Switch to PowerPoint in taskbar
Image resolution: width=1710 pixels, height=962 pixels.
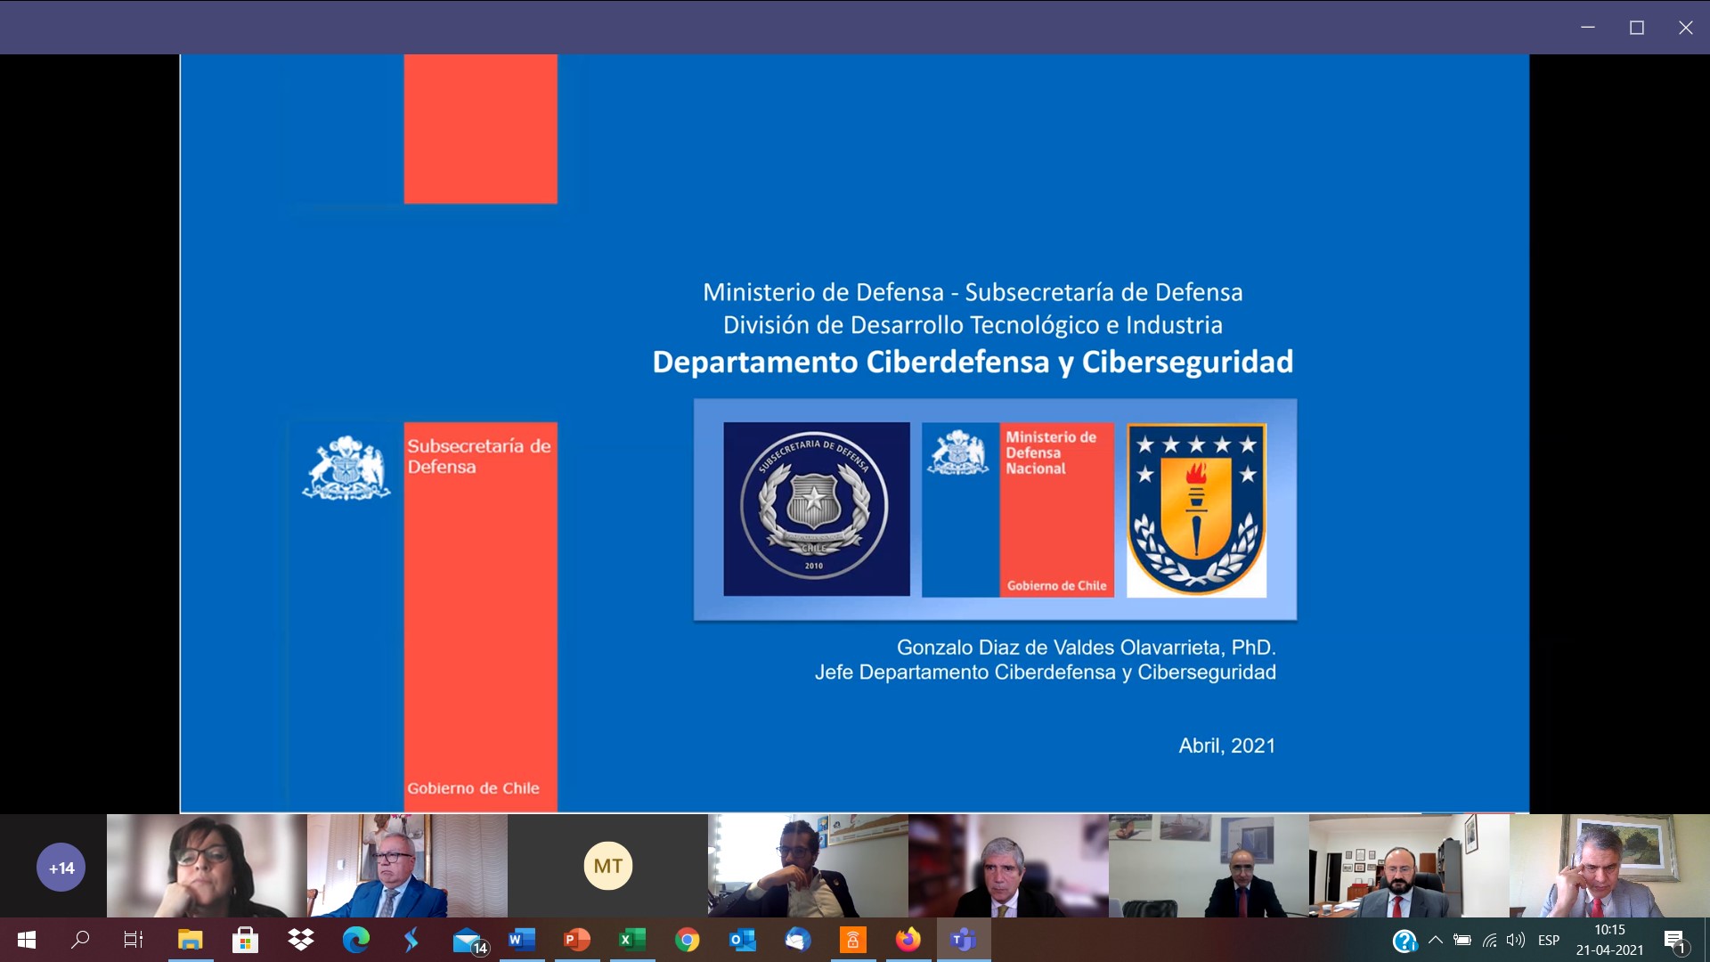(577, 940)
